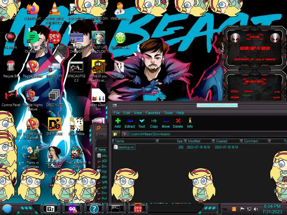Click the up-folder icon beside the address bar

point(115,134)
